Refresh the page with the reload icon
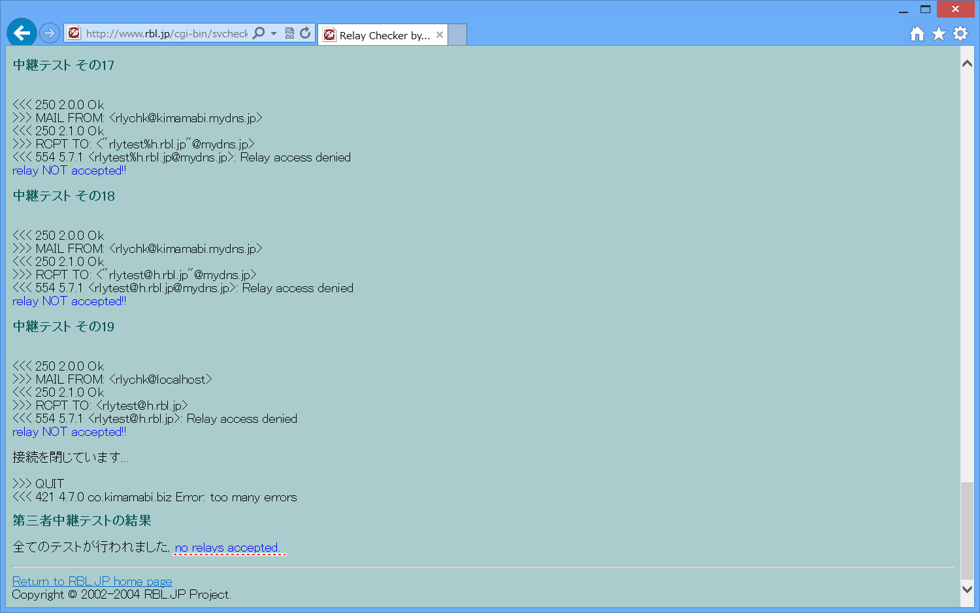980x613 pixels. coord(305,33)
